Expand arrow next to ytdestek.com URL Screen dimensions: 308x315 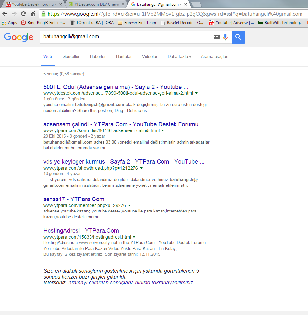pyautogui.click(x=196, y=93)
